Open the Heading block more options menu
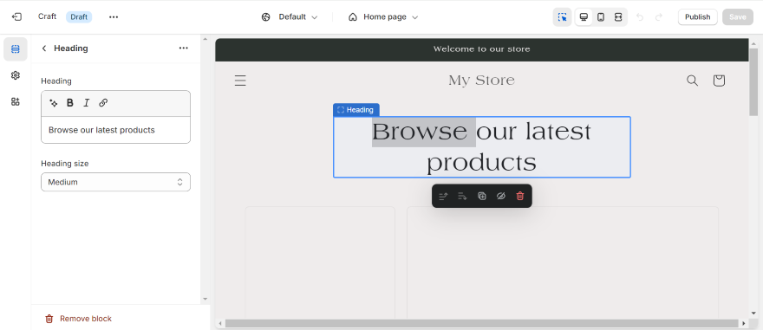The height and width of the screenshot is (330, 763). click(184, 49)
